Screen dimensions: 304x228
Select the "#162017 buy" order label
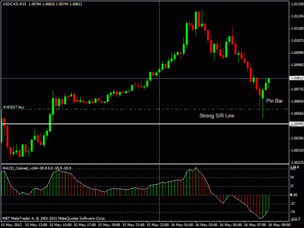click(x=14, y=107)
